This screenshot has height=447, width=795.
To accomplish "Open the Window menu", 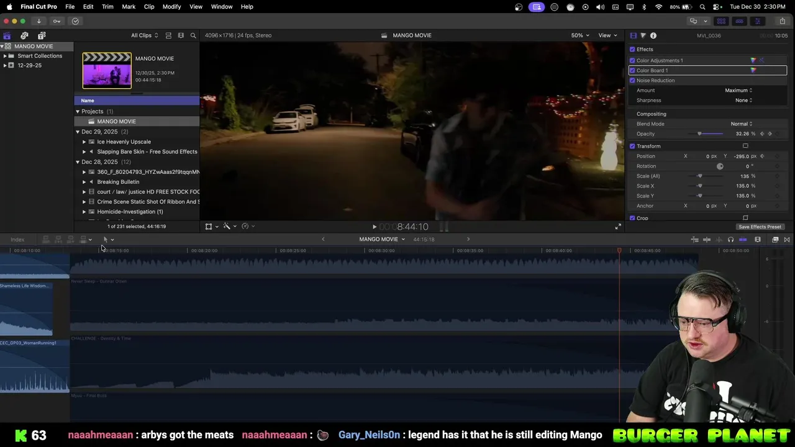I will (x=222, y=6).
